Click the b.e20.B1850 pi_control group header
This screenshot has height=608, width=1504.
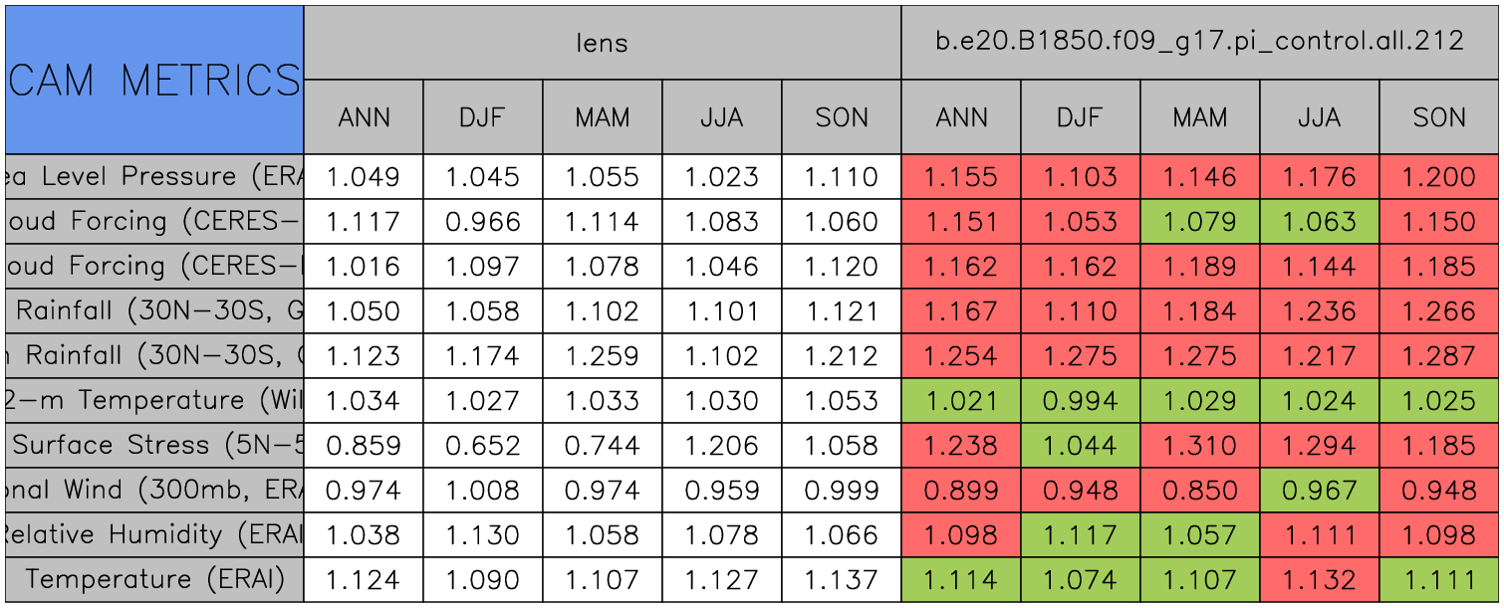(1199, 42)
